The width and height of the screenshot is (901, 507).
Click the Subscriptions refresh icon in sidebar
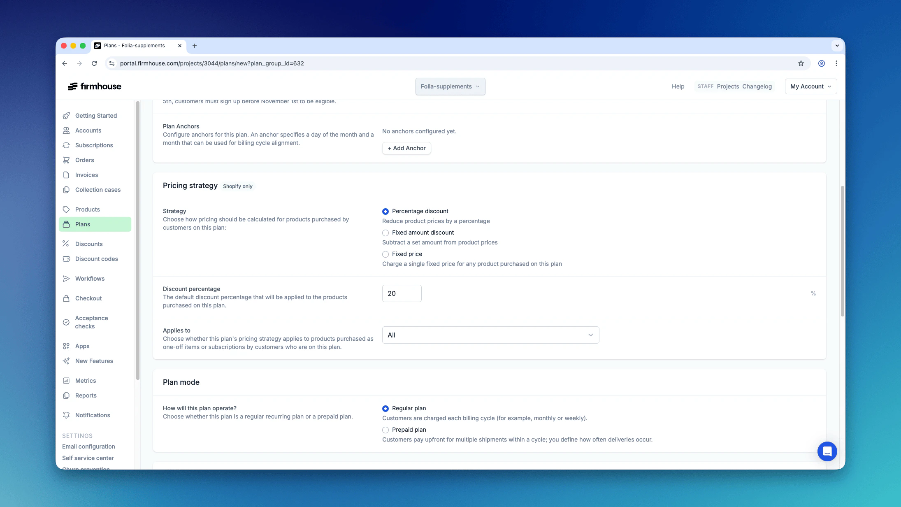click(66, 145)
